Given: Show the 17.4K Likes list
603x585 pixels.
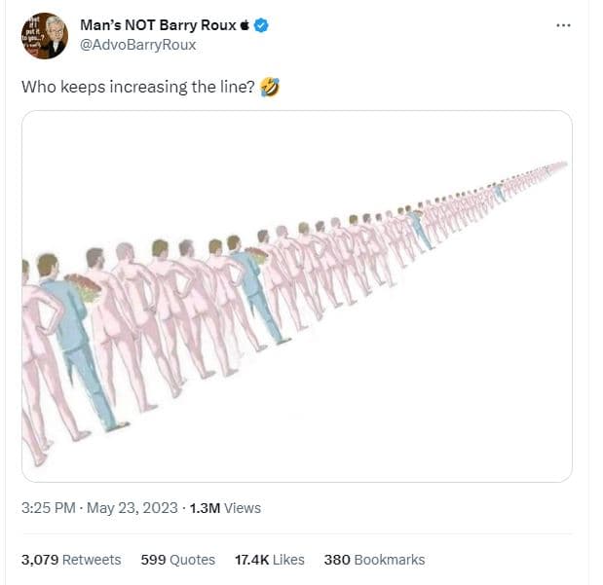Looking at the screenshot, I should 270,560.
